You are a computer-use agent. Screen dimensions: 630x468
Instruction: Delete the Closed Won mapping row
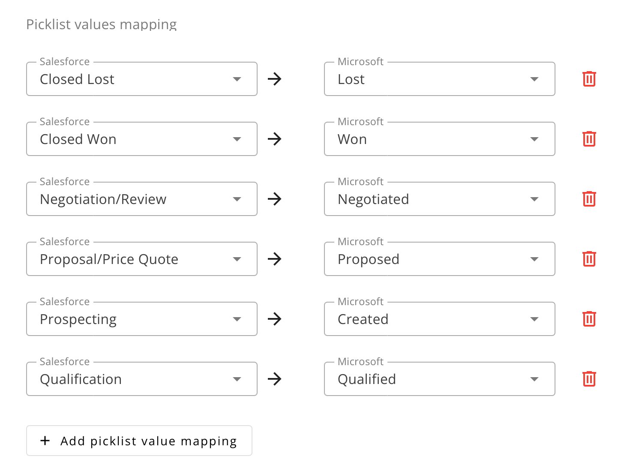coord(589,139)
